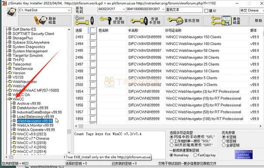The height and width of the screenshot is (168, 264).
Task: Click the refresh disk button with hard drive icon
Action: (45, 21)
